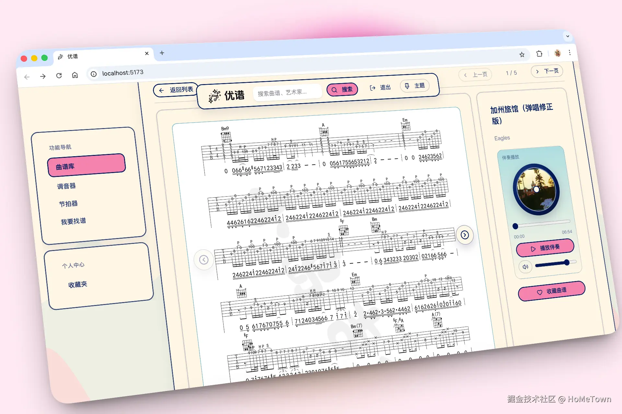Open browser three-dot menu
This screenshot has width=622, height=414.
(x=570, y=52)
